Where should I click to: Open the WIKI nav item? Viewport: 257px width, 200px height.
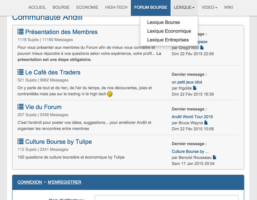[x=228, y=7]
